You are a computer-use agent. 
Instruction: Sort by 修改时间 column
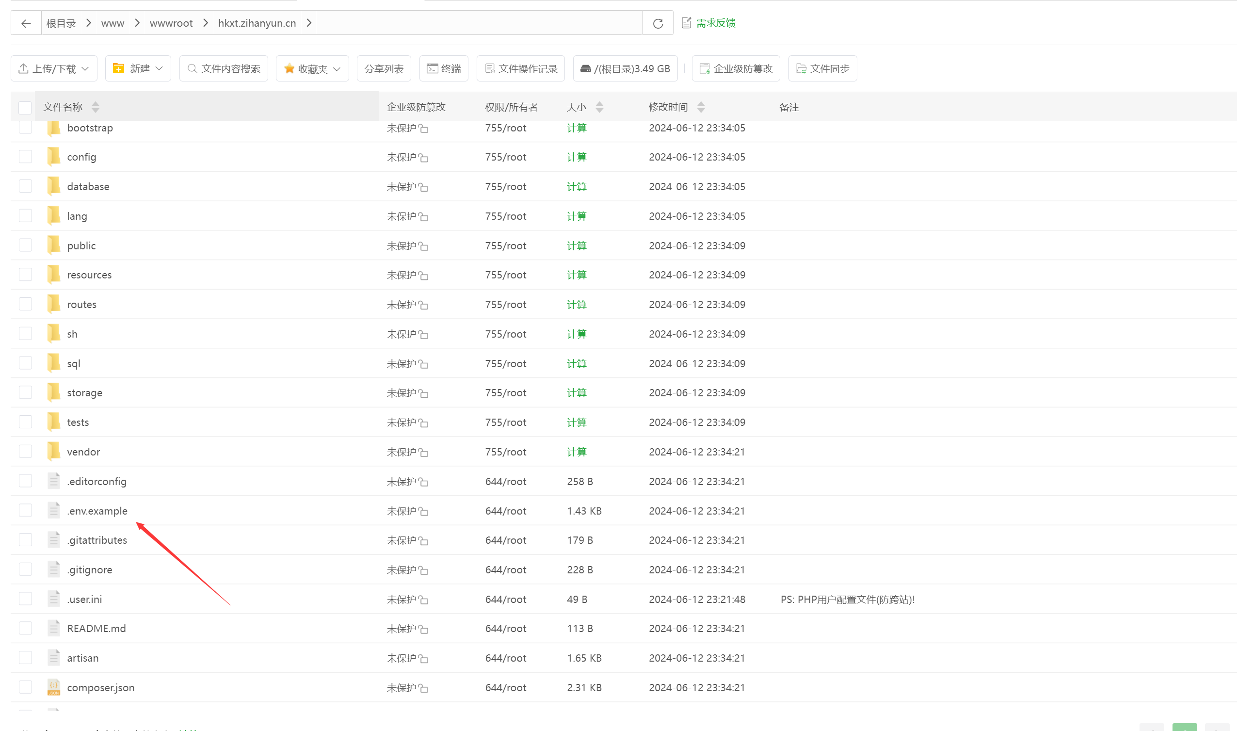pos(701,107)
